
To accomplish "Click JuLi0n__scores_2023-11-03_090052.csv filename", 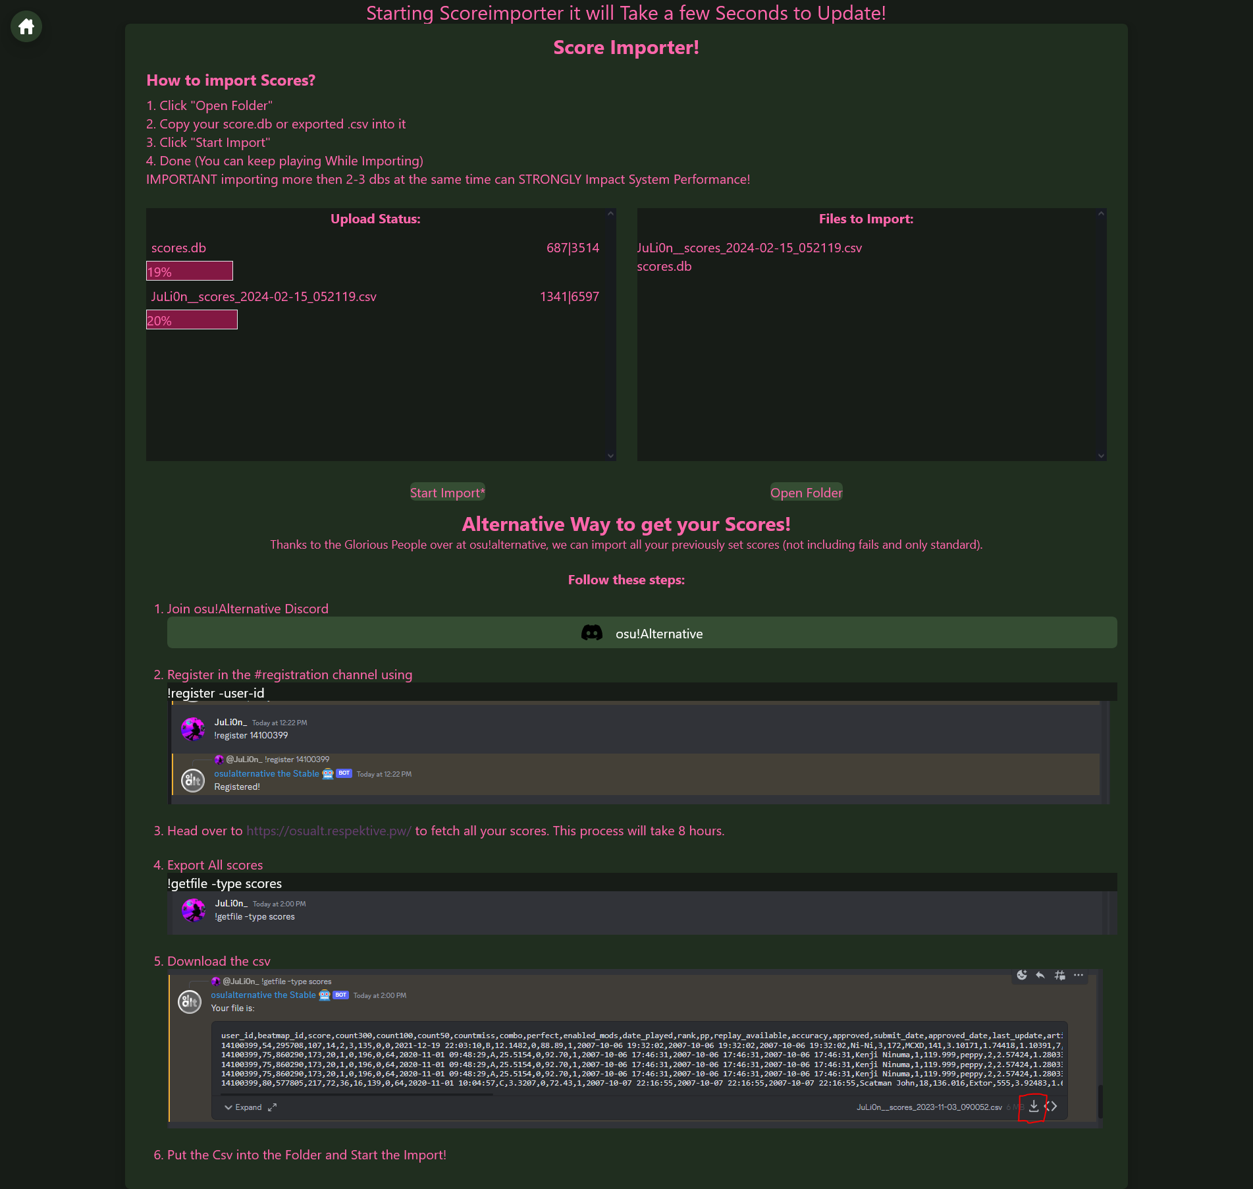I will [929, 1107].
